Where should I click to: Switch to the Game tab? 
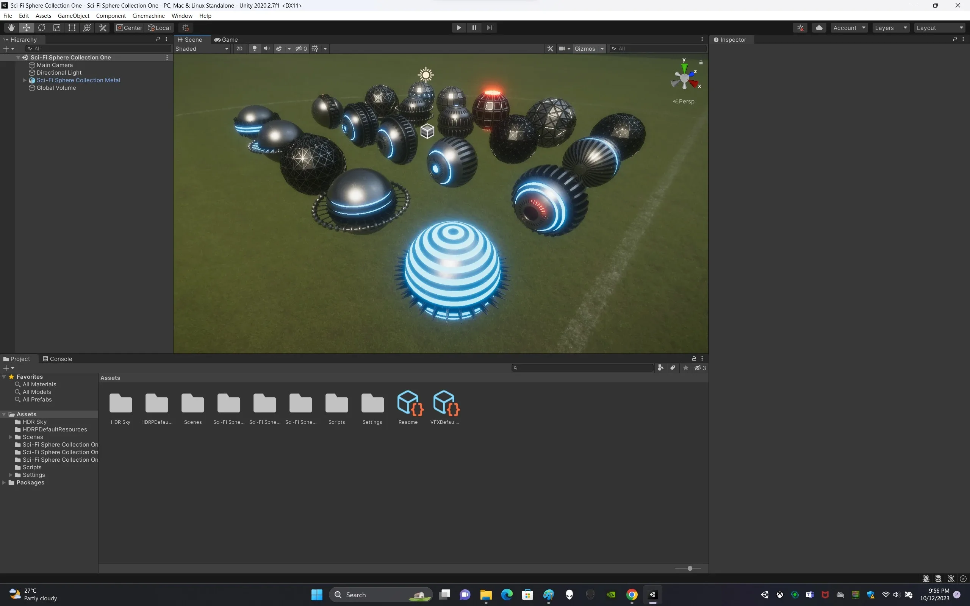226,40
